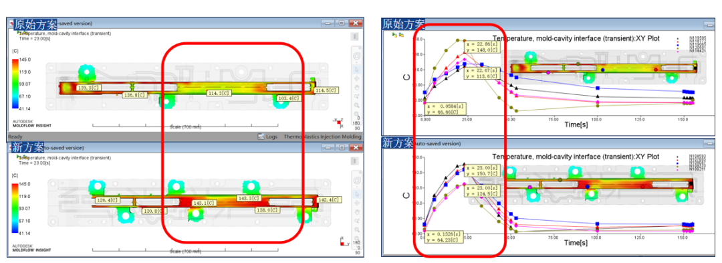The width and height of the screenshot is (722, 263).
Task: Click the Thermoplastics Injection Molding status text
Action: point(322,137)
